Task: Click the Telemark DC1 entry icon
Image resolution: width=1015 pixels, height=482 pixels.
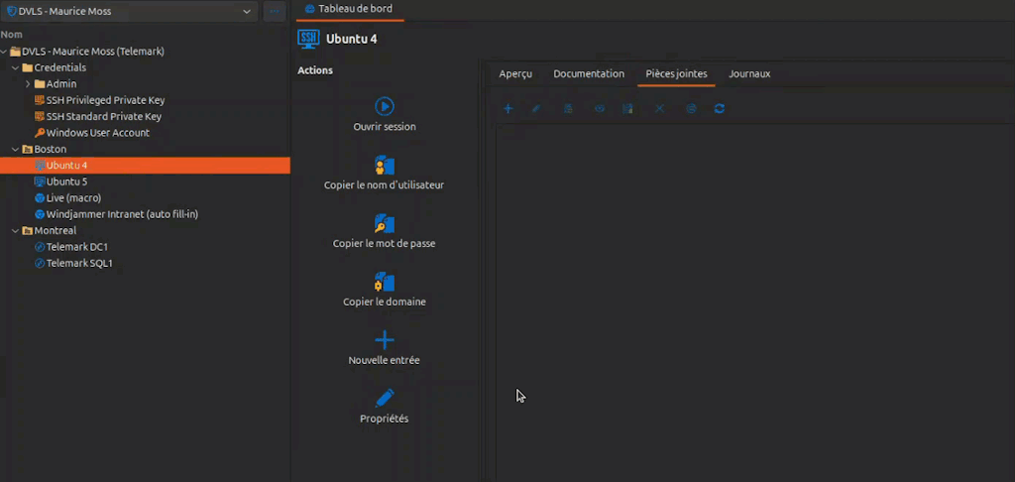Action: 40,247
